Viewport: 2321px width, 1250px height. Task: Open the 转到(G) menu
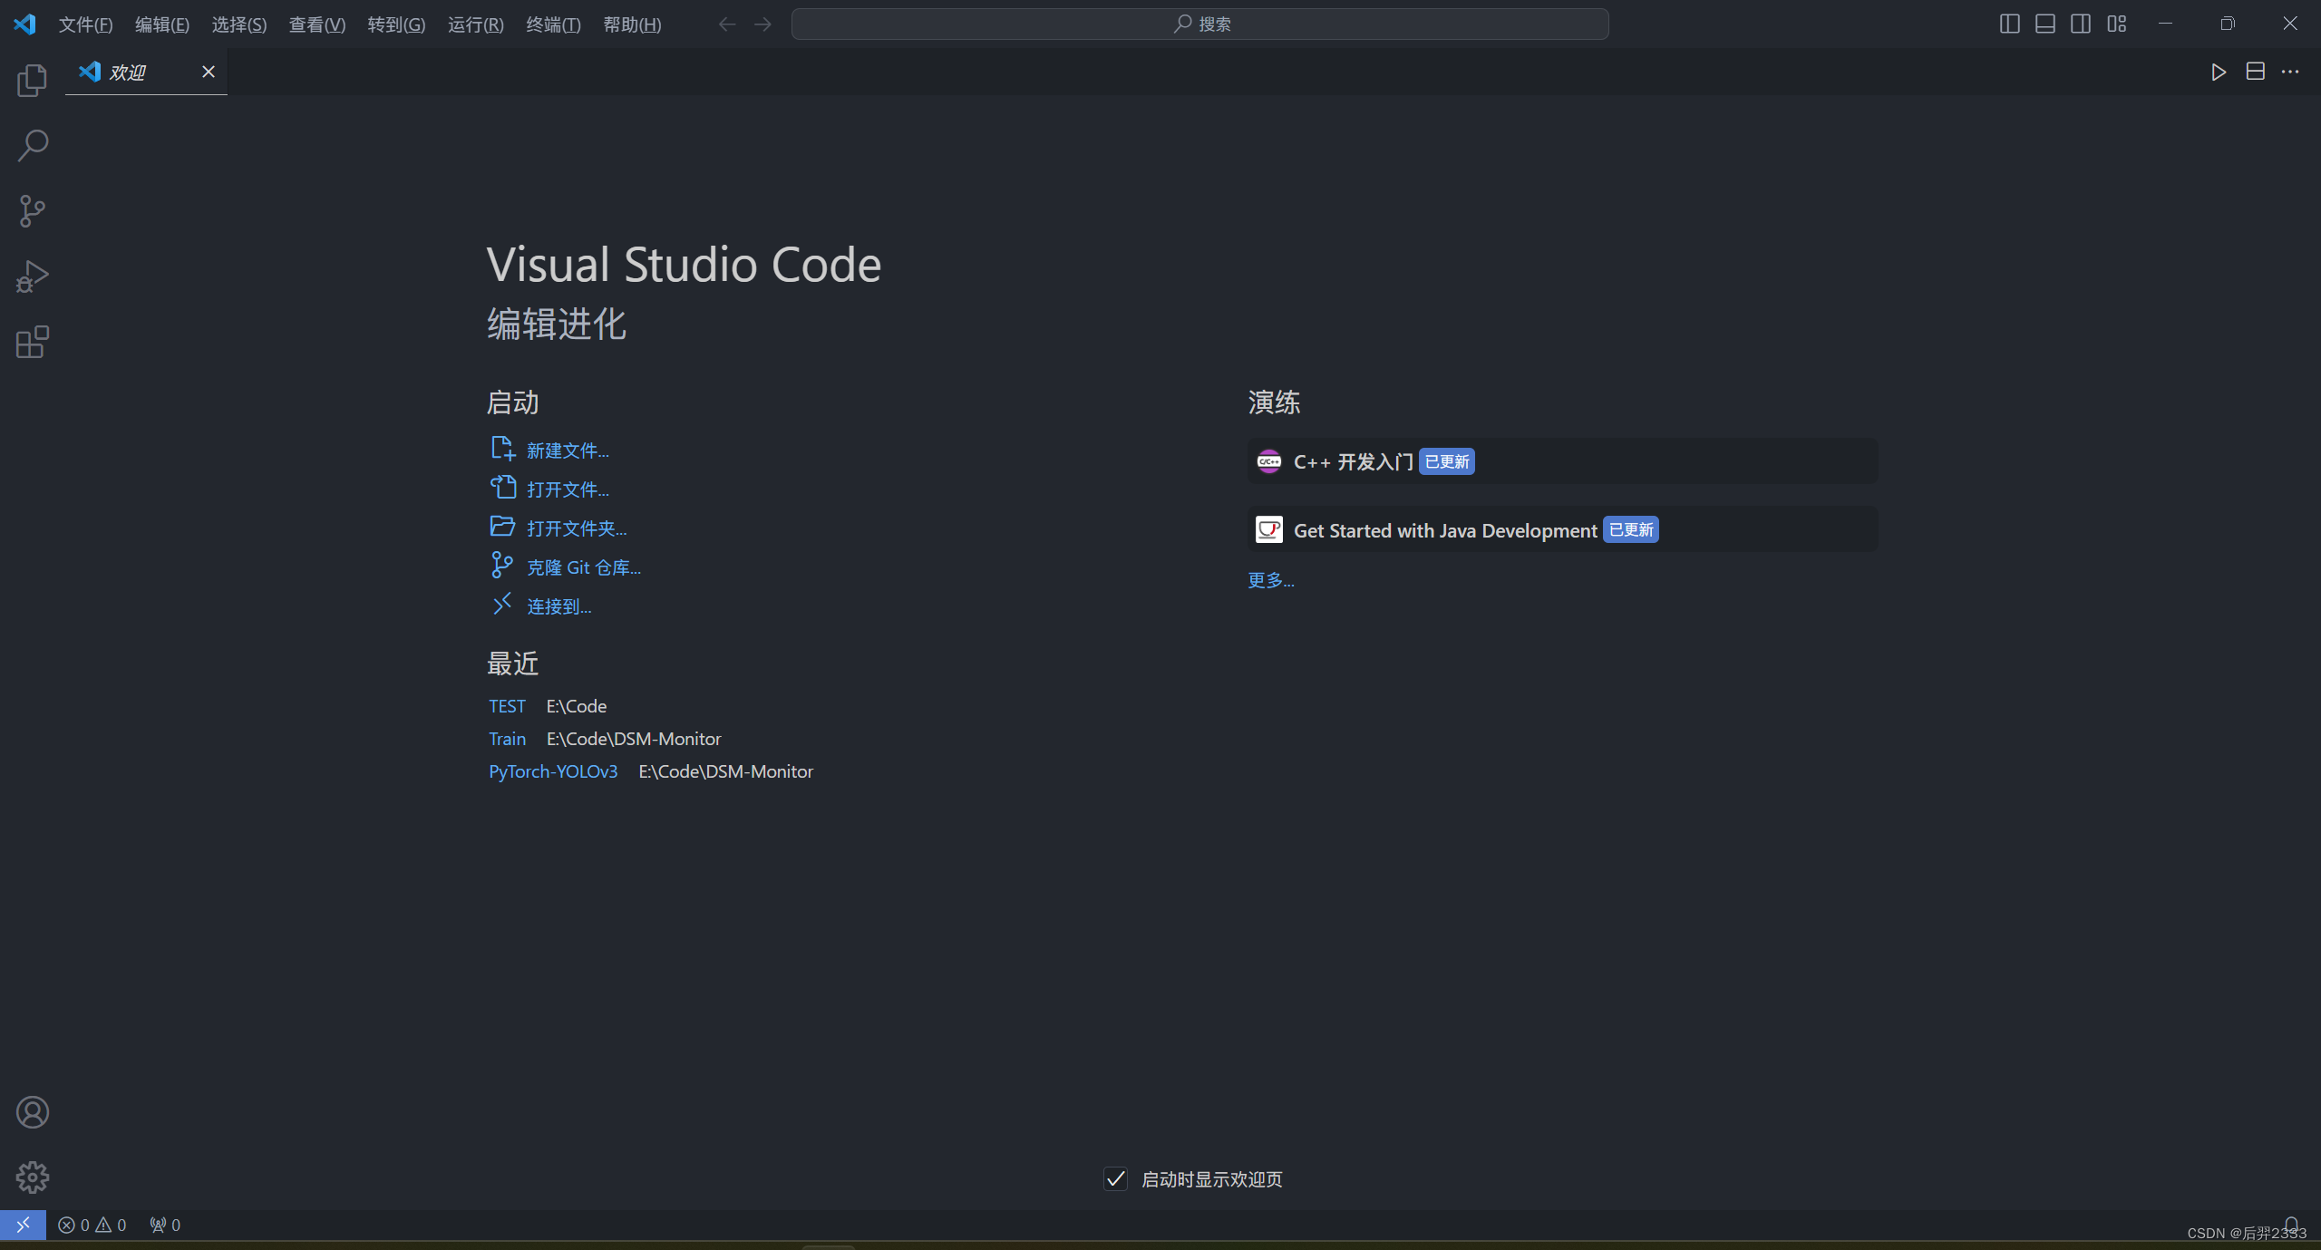(x=396, y=24)
